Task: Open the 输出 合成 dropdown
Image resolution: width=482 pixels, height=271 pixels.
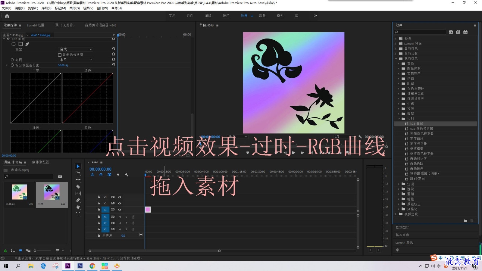Action: pyautogui.click(x=76, y=49)
